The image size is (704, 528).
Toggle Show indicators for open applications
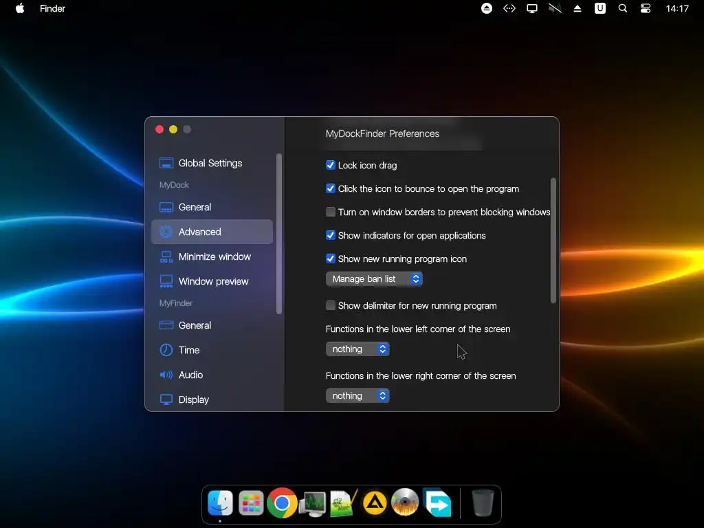[331, 235]
